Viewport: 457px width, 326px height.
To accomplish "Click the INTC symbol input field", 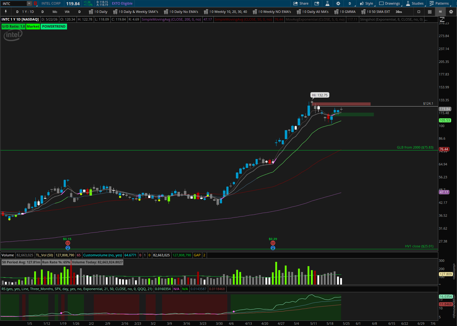I will tap(14, 3).
